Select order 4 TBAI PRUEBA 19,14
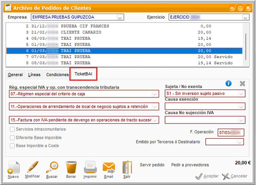 coord(124,38)
